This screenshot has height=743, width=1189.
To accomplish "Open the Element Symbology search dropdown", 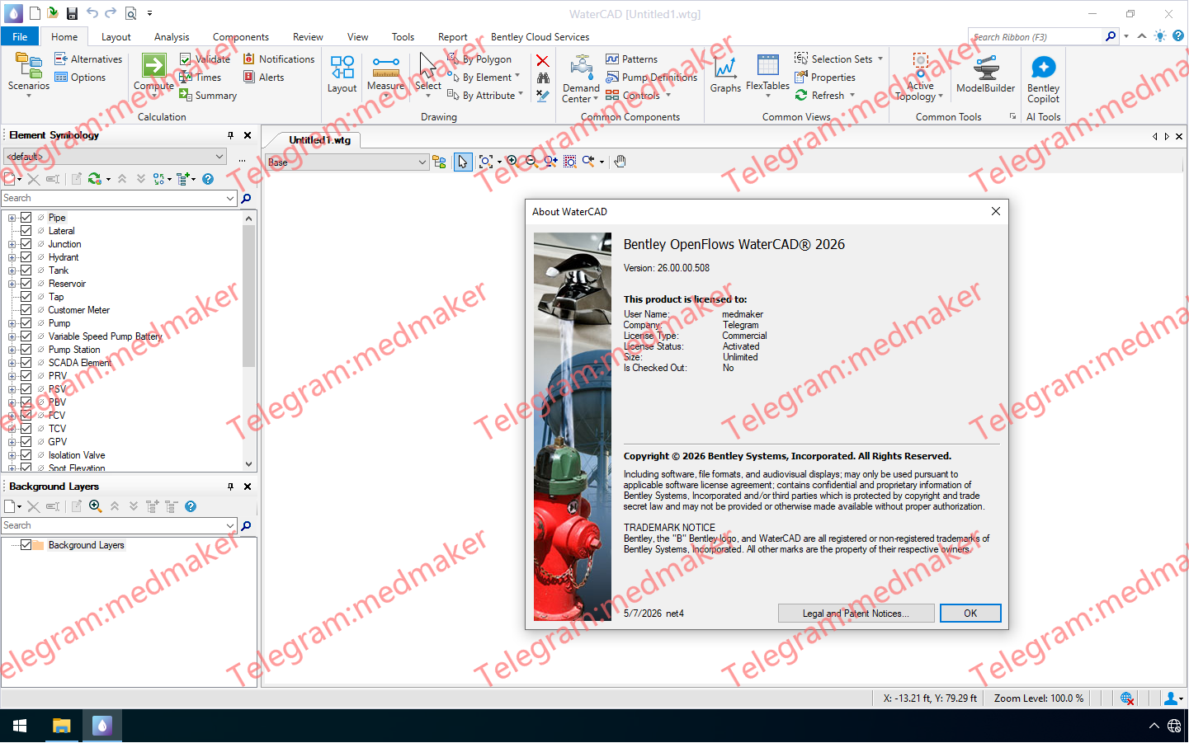I will click(x=230, y=199).
